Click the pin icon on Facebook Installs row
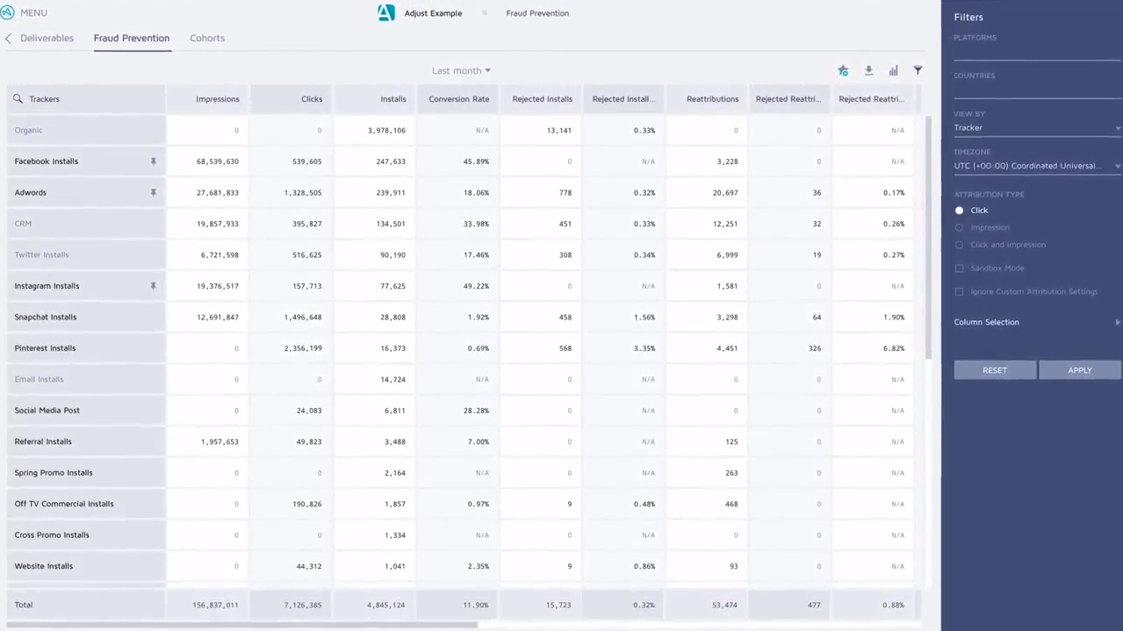The image size is (1123, 631). pyautogui.click(x=153, y=161)
